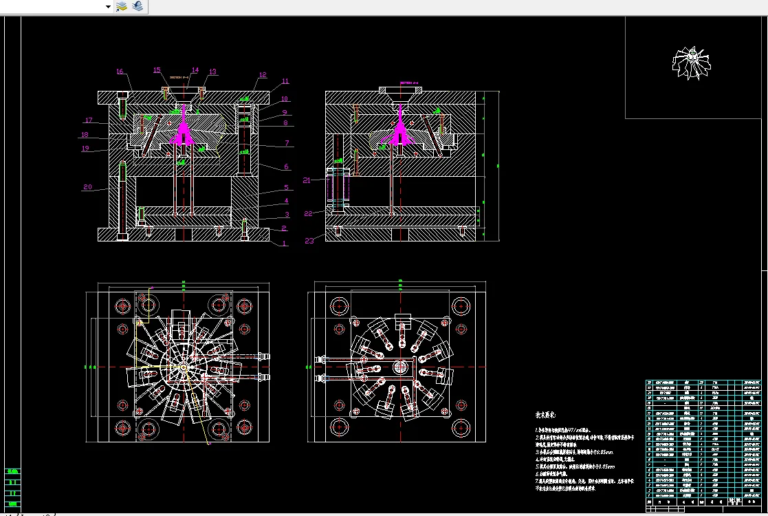Select part balloon label 3
The image size is (768, 516).
[x=287, y=215]
